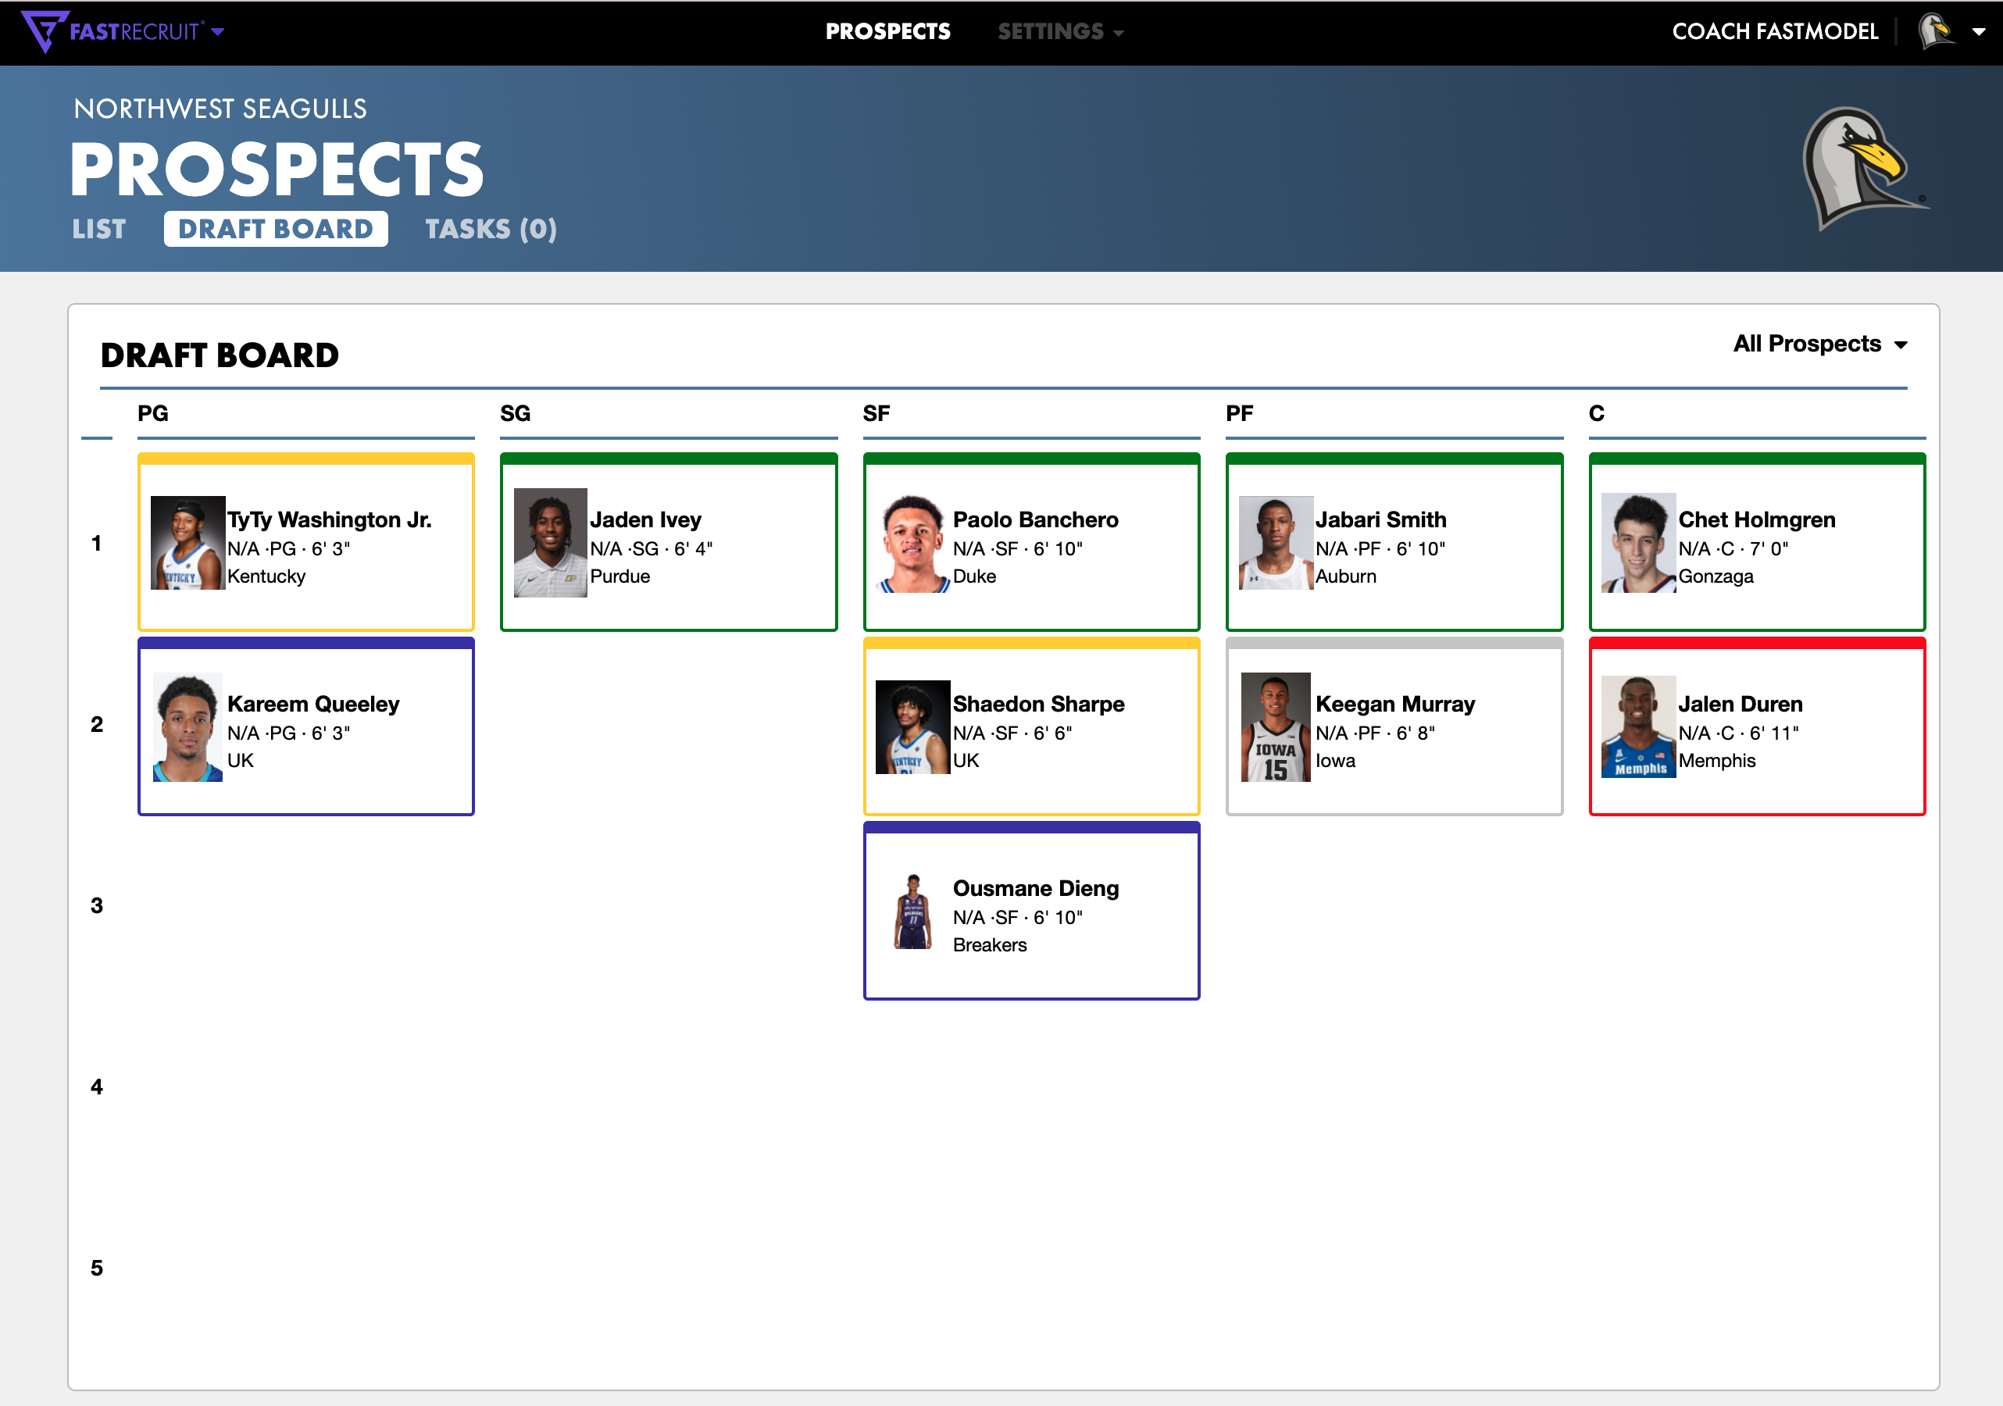Click the Kentucky school text
The image size is (2003, 1406).
(x=266, y=576)
